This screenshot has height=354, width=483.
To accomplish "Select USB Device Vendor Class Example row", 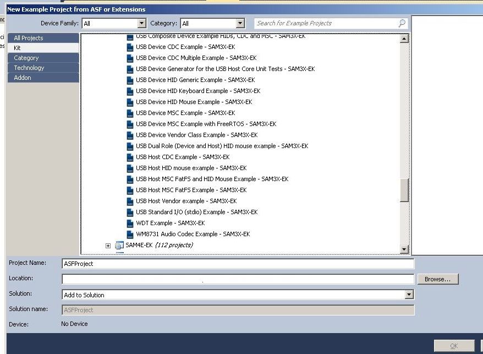I will 196,135.
